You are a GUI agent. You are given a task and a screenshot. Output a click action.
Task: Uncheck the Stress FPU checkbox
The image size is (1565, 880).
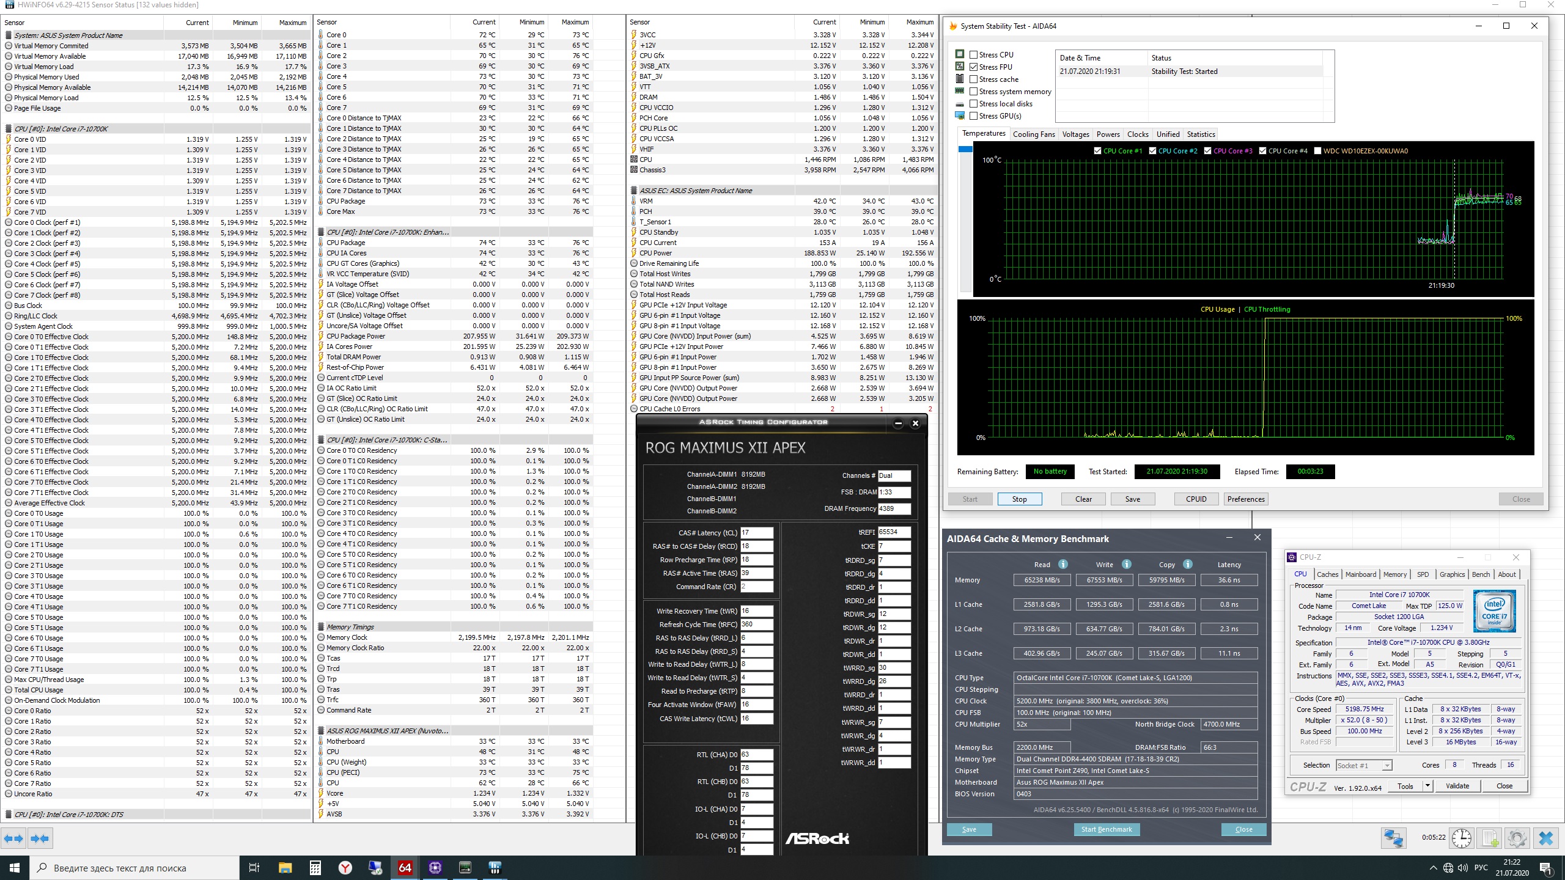[x=974, y=67]
